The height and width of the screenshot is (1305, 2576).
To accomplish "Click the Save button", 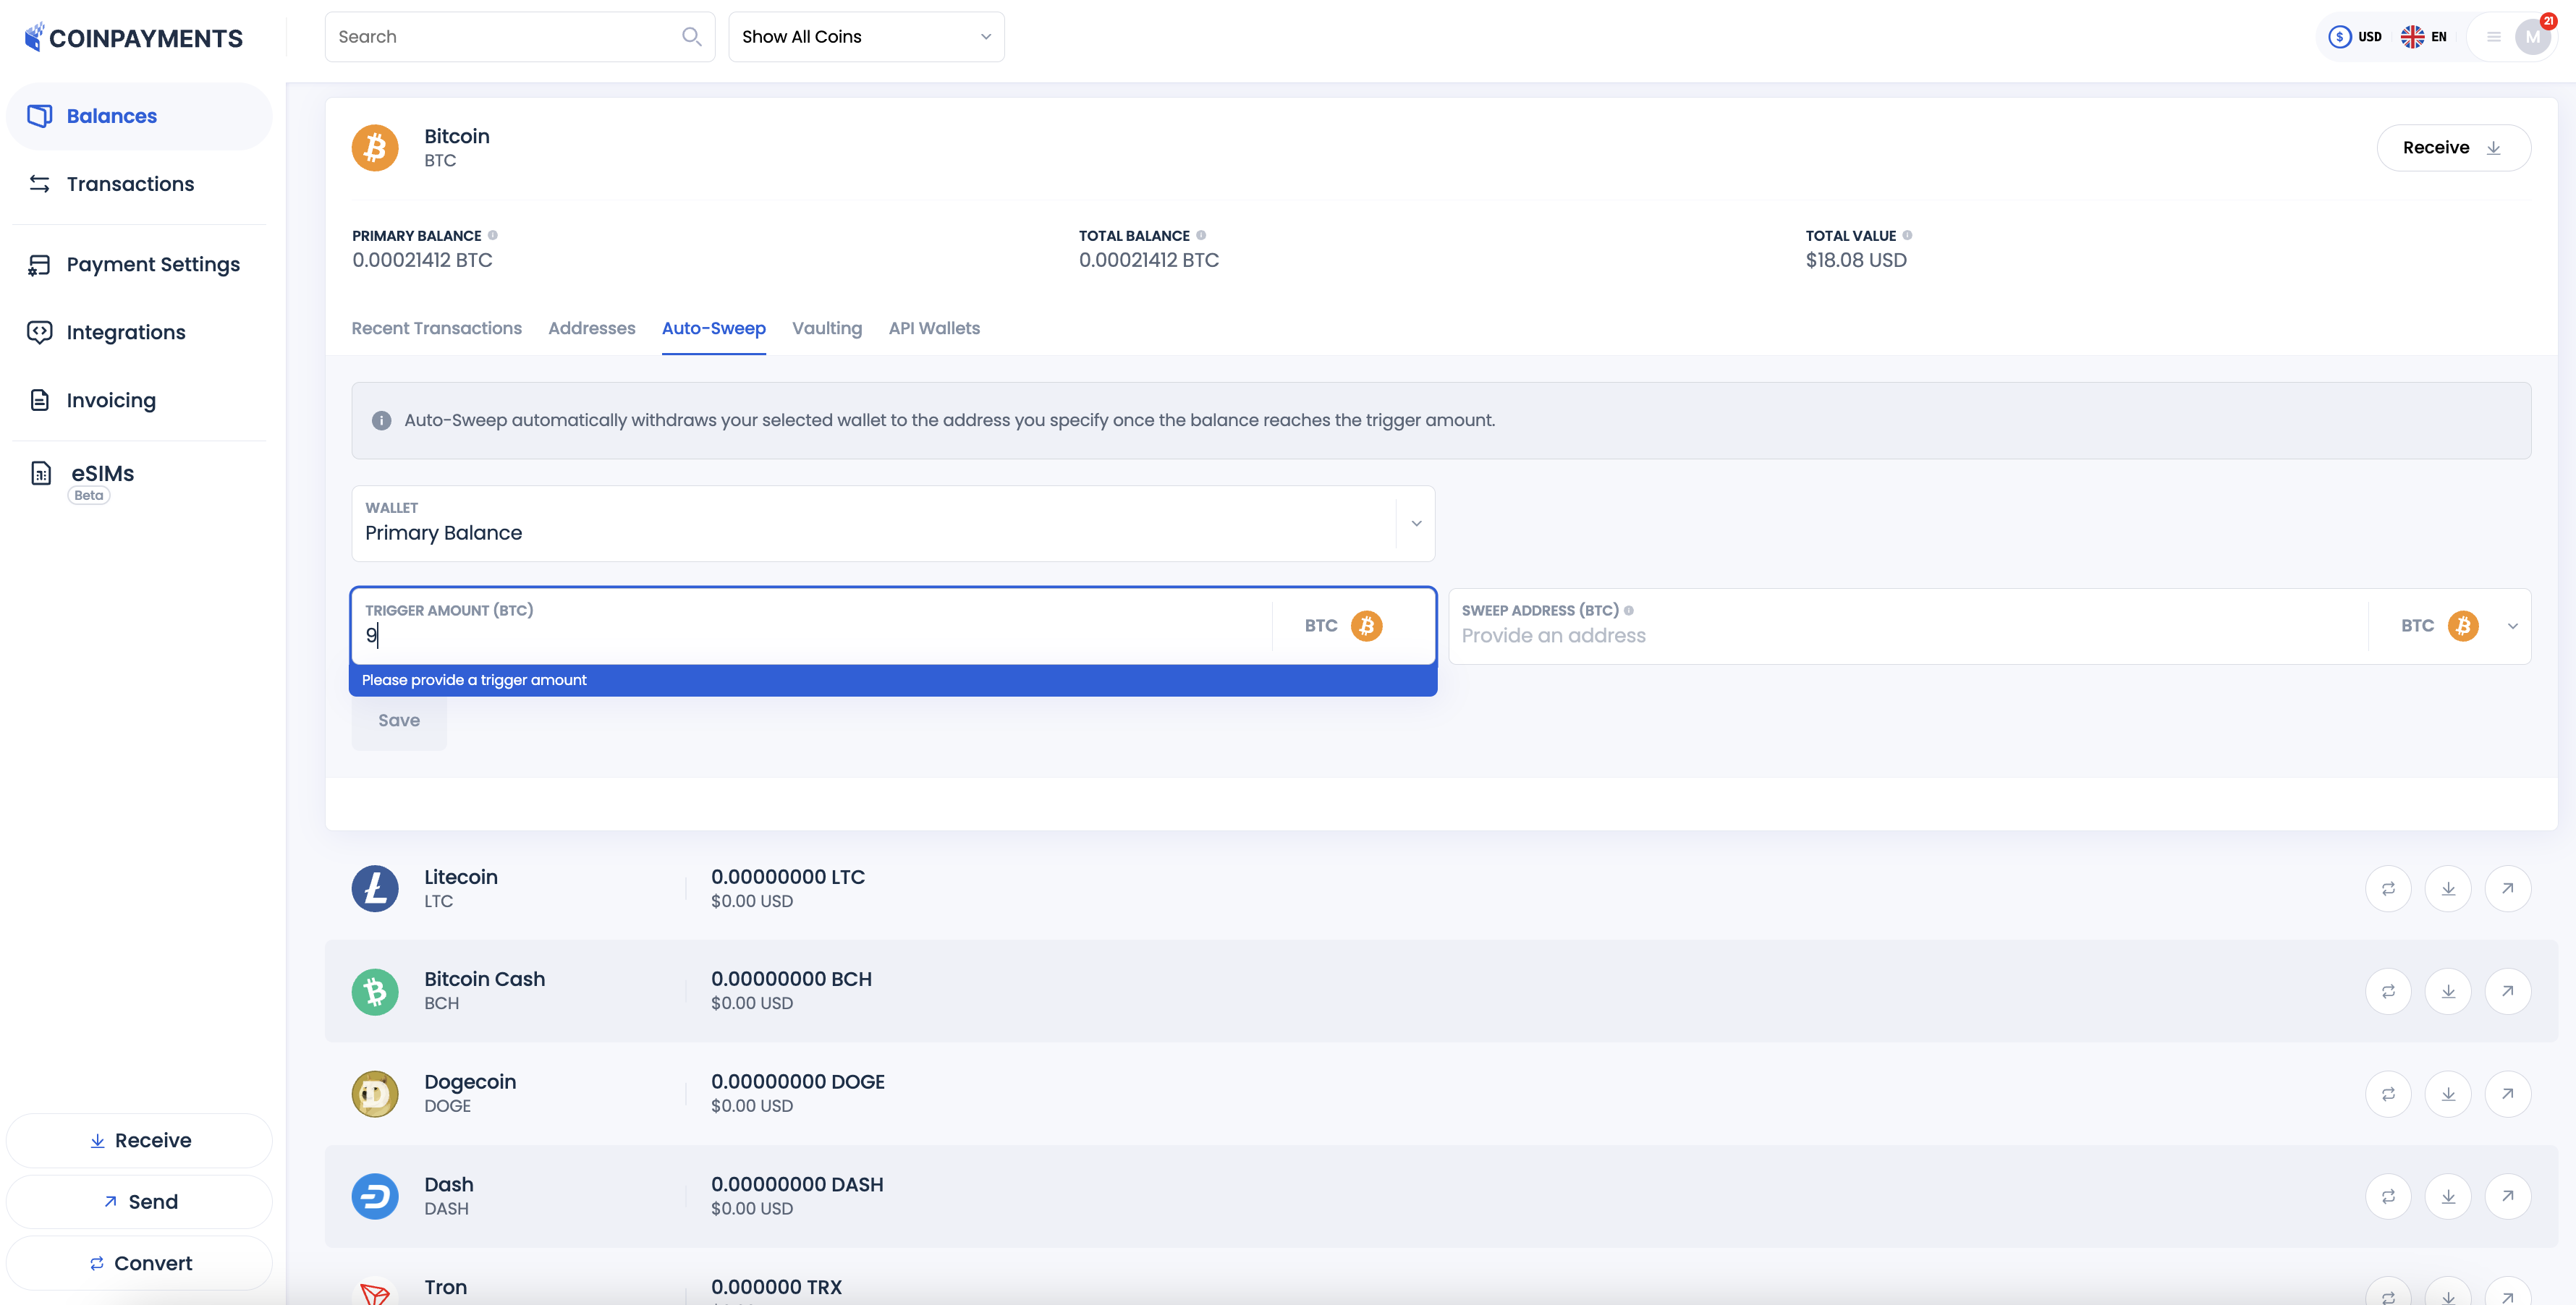I will click(398, 720).
